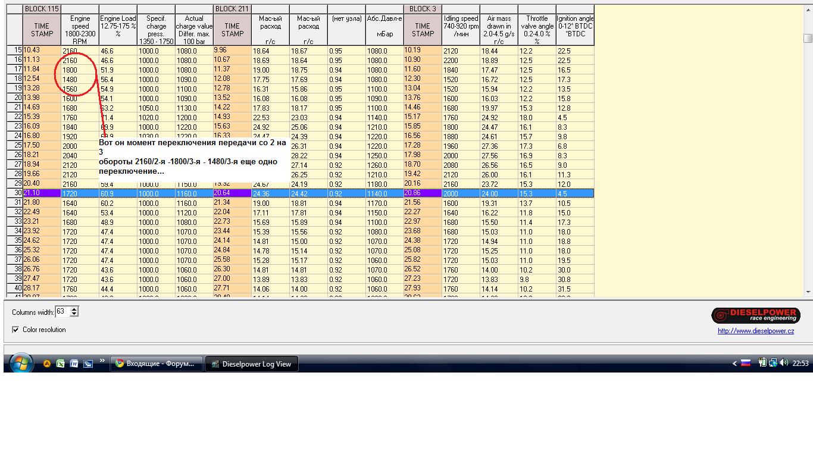
Task: Click the BLOCK 3 header cell
Action: pyautogui.click(x=423, y=9)
